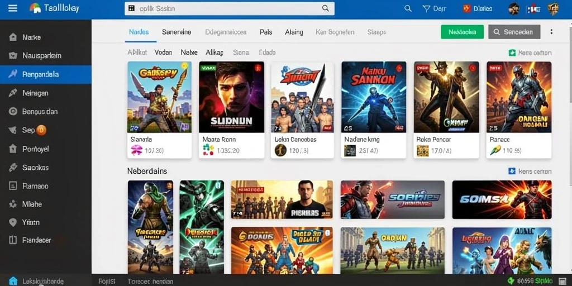Click the Dejr filter funnel icon

point(426,9)
